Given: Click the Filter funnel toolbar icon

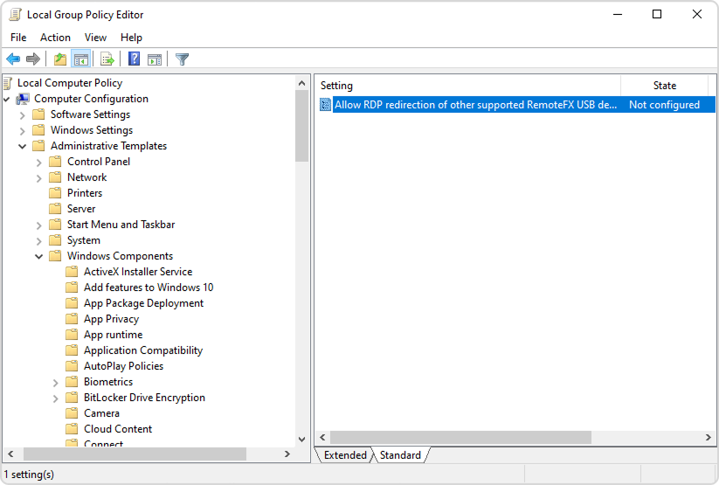Looking at the screenshot, I should (182, 59).
